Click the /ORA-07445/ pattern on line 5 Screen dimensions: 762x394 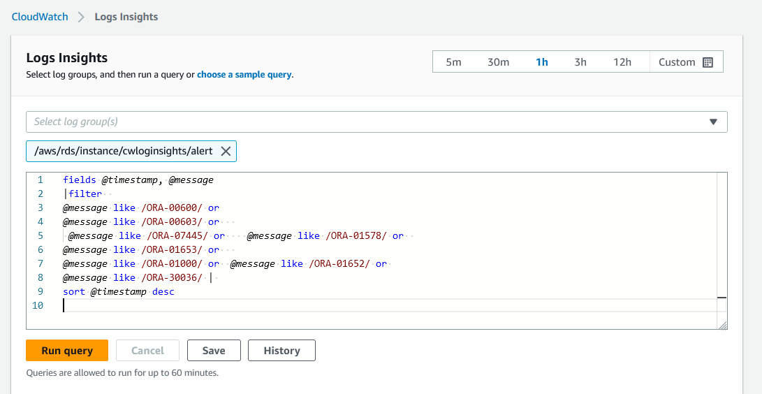pos(177,236)
